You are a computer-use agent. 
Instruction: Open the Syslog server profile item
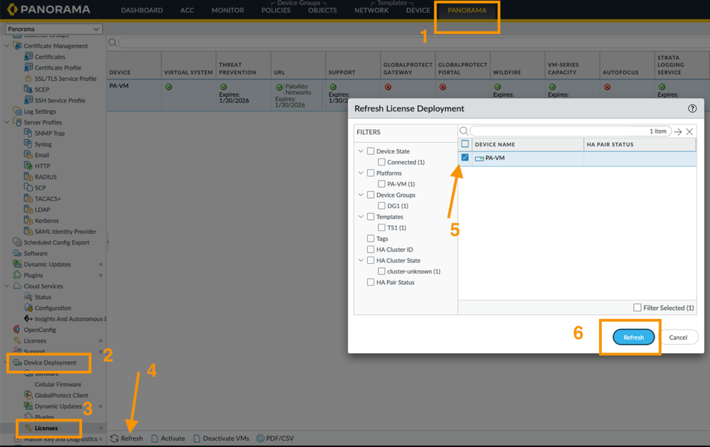pyautogui.click(x=43, y=144)
